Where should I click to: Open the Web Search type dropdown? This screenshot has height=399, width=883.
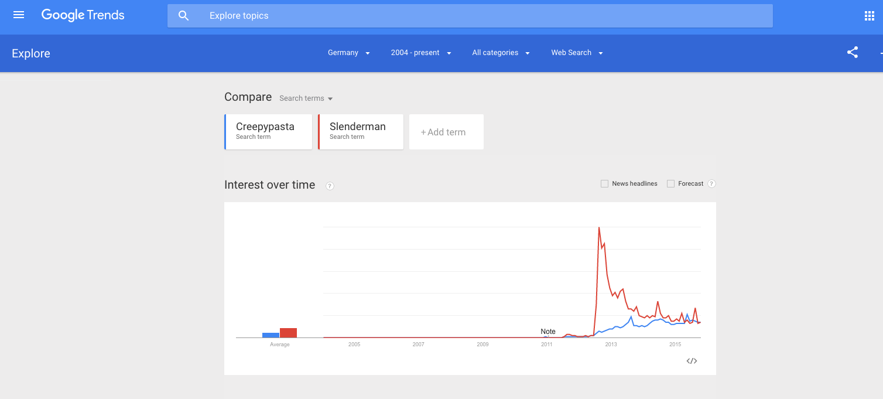(577, 53)
